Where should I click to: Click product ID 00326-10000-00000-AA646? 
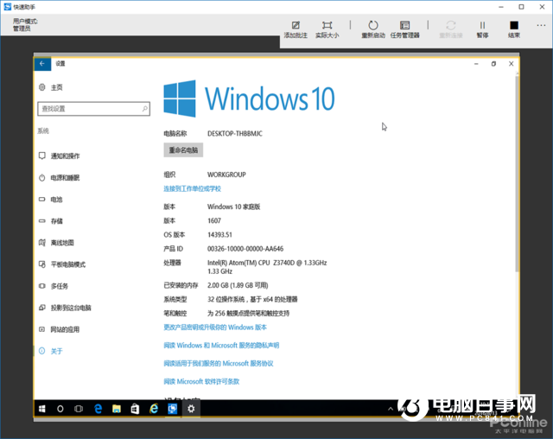click(245, 249)
